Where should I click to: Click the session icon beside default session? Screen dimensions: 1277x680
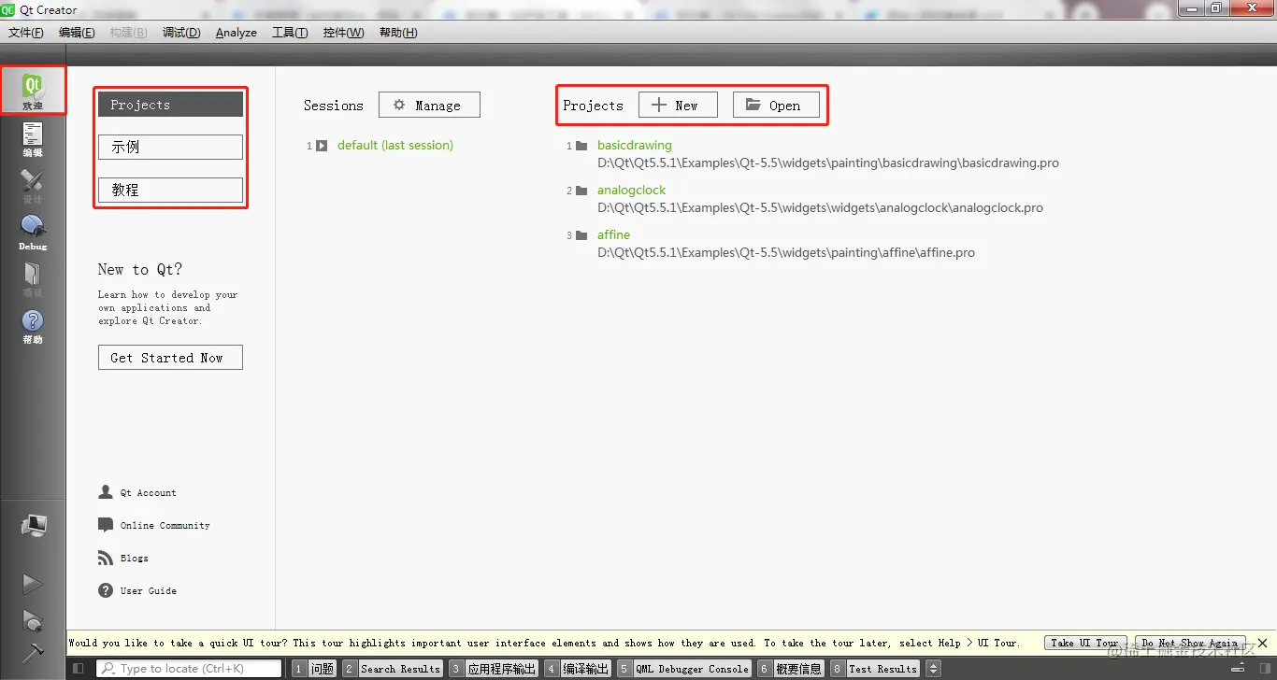tap(322, 146)
